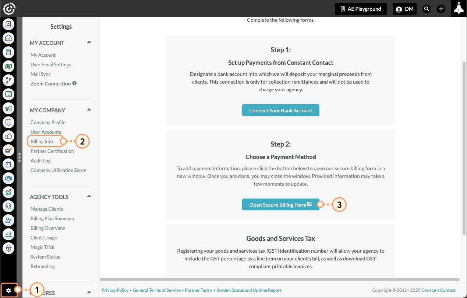Open the DM user profile menu

pos(404,9)
